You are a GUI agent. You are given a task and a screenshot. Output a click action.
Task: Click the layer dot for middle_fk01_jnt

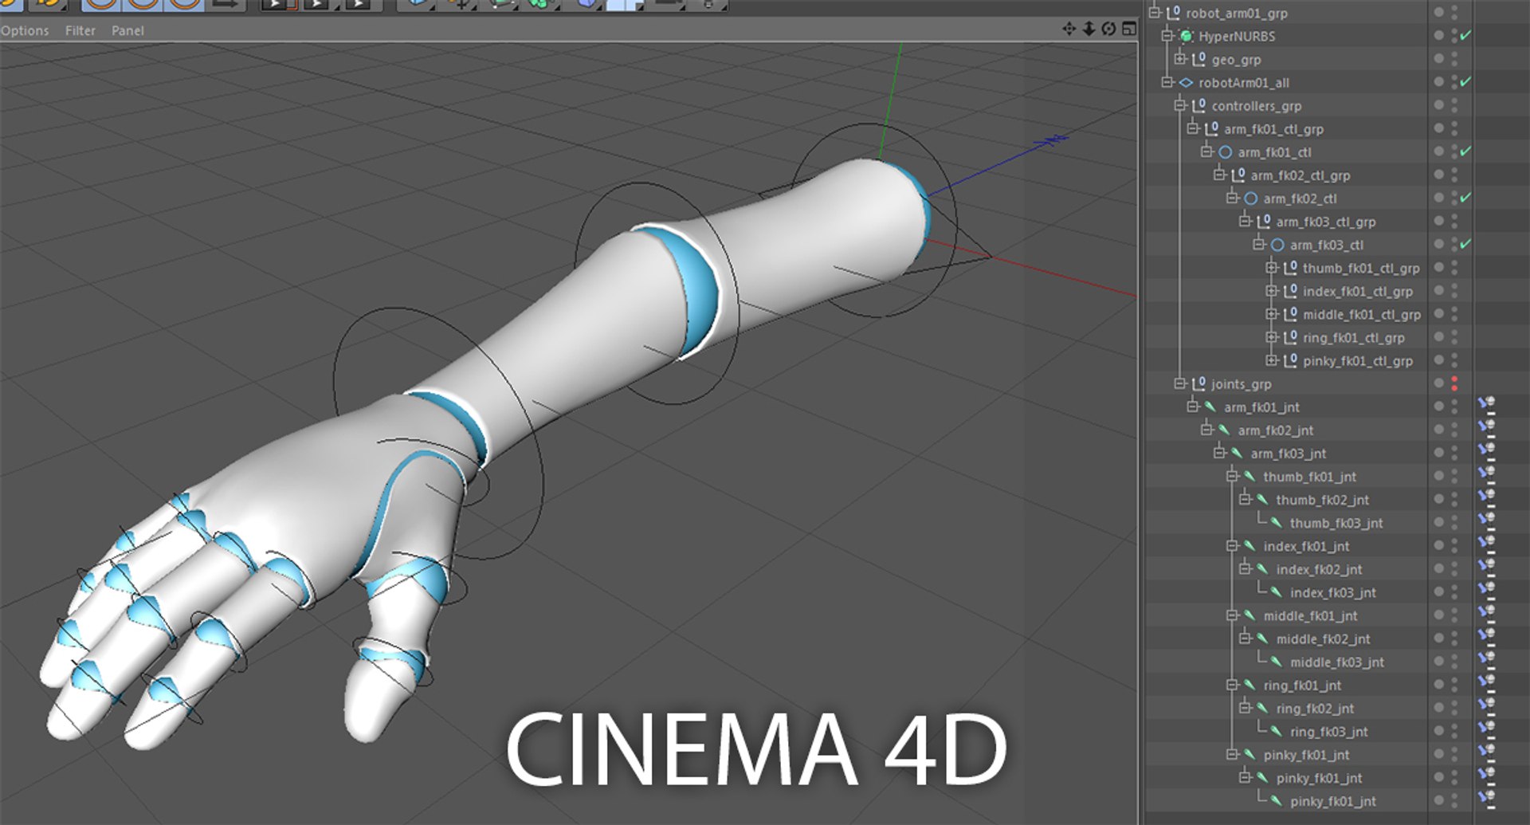pyautogui.click(x=1439, y=615)
